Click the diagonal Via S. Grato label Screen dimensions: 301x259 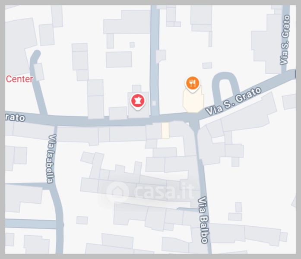(234, 101)
